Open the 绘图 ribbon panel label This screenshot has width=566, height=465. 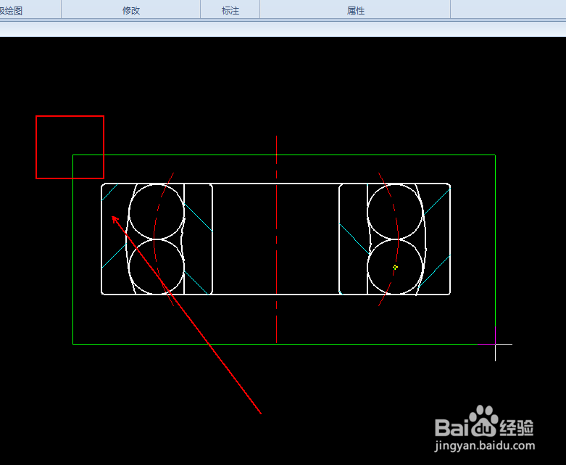click(12, 10)
